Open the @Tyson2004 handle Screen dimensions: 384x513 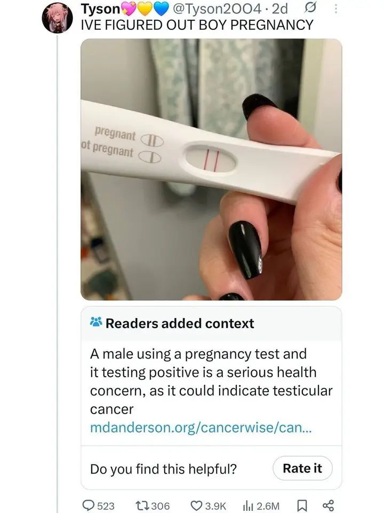[217, 9]
